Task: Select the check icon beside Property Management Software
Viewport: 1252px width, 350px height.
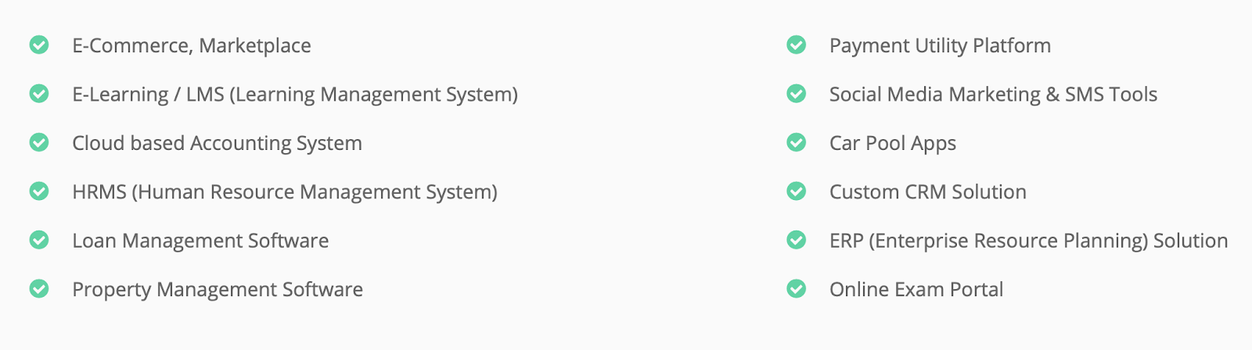Action: [39, 289]
